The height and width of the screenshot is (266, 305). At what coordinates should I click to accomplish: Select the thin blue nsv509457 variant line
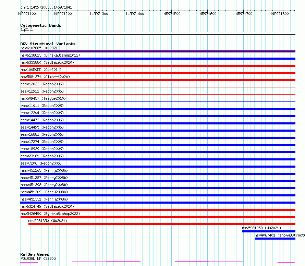point(158,101)
